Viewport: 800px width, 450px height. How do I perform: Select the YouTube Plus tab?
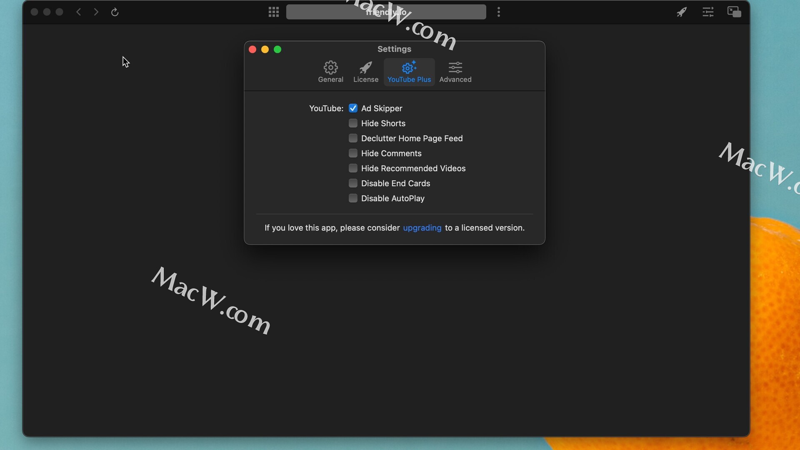409,72
